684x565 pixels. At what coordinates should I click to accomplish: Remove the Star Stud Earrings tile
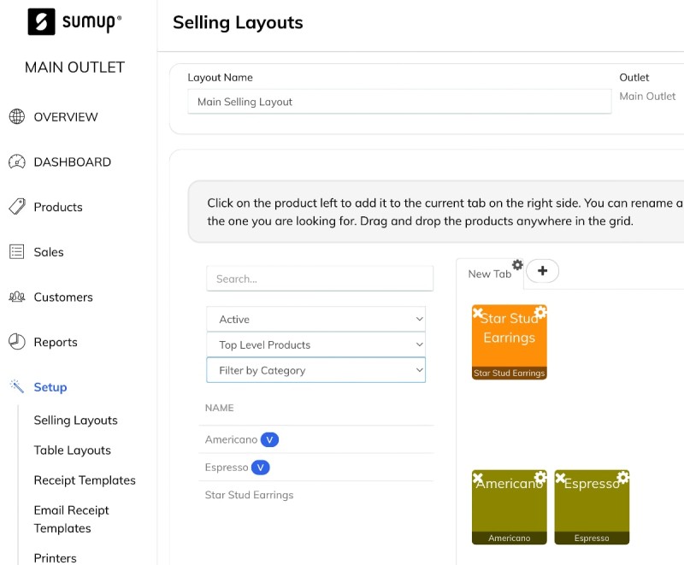(478, 313)
